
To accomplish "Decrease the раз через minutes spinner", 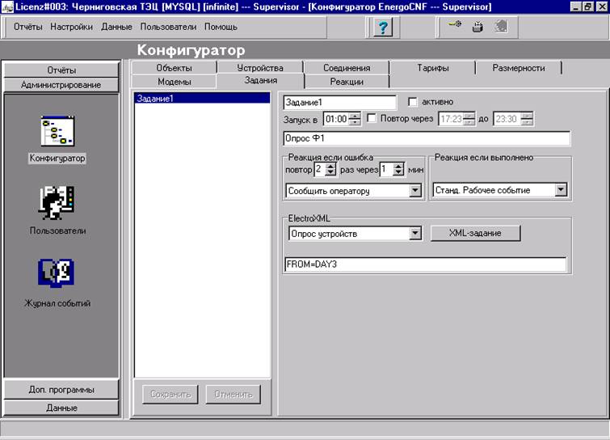I will (x=398, y=172).
